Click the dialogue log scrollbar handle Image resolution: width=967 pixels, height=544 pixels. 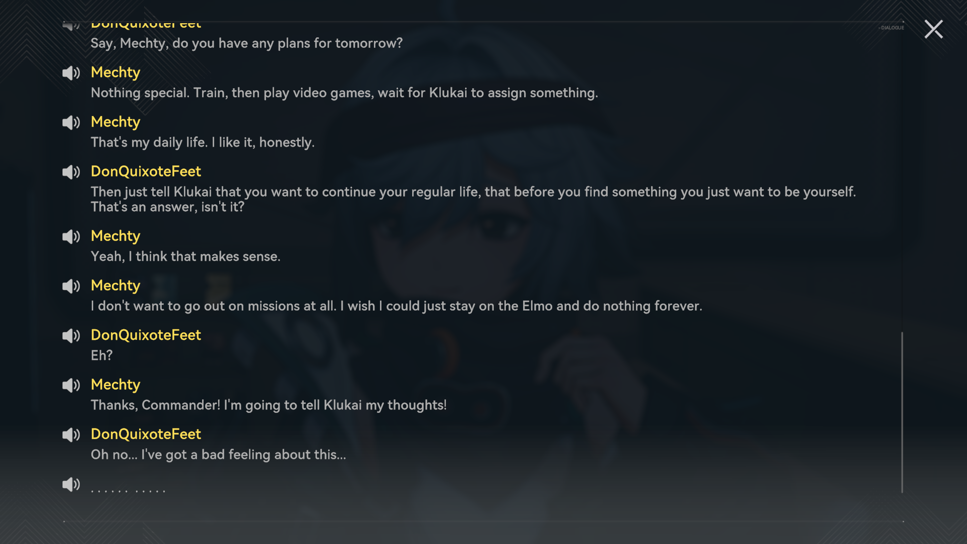[902, 412]
